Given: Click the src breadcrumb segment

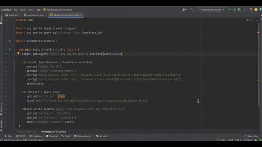Looking at the screenshot, I should (x=16, y=10).
